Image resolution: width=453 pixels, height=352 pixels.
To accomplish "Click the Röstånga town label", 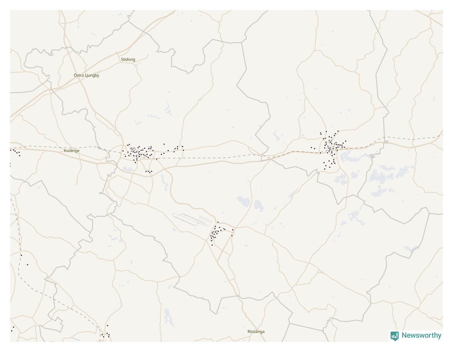I will pyautogui.click(x=256, y=331).
